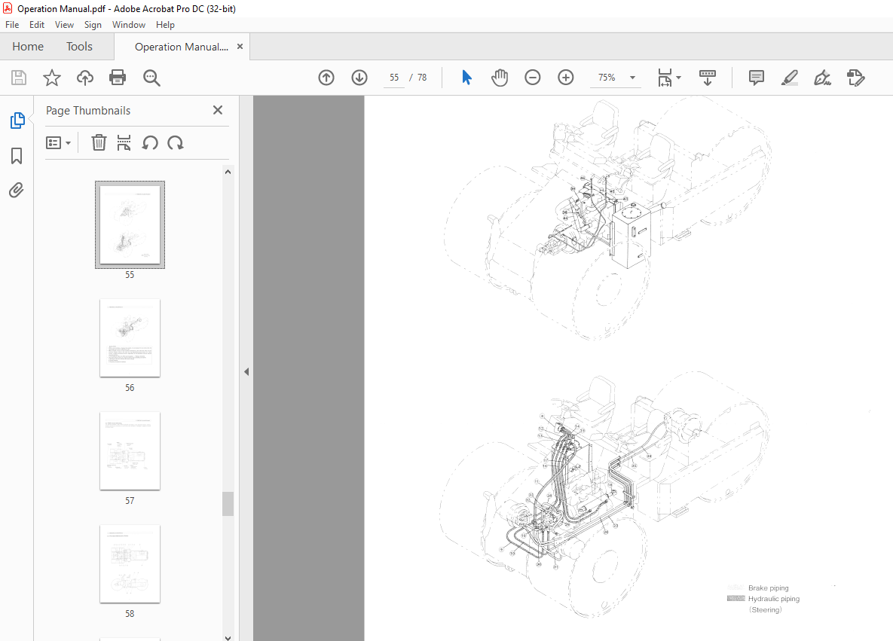Open thumbnail options dropdown menu
This screenshot has height=641, width=893.
click(58, 143)
